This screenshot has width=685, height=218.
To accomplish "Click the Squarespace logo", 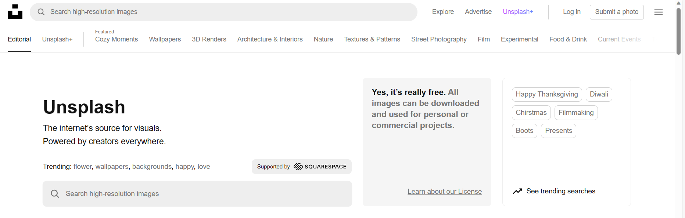I will coord(320,167).
